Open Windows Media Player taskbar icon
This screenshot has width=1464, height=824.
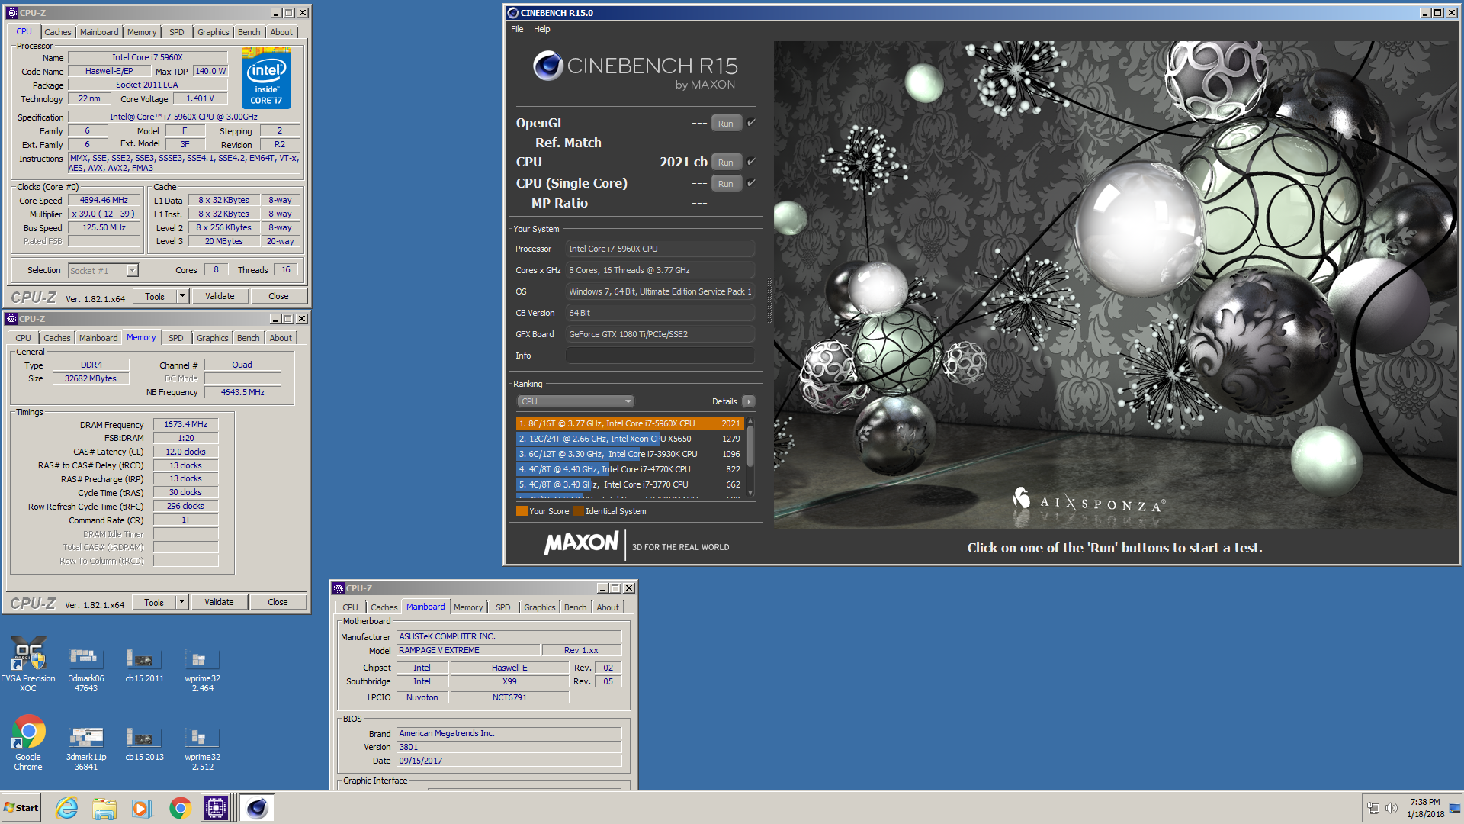point(142,808)
